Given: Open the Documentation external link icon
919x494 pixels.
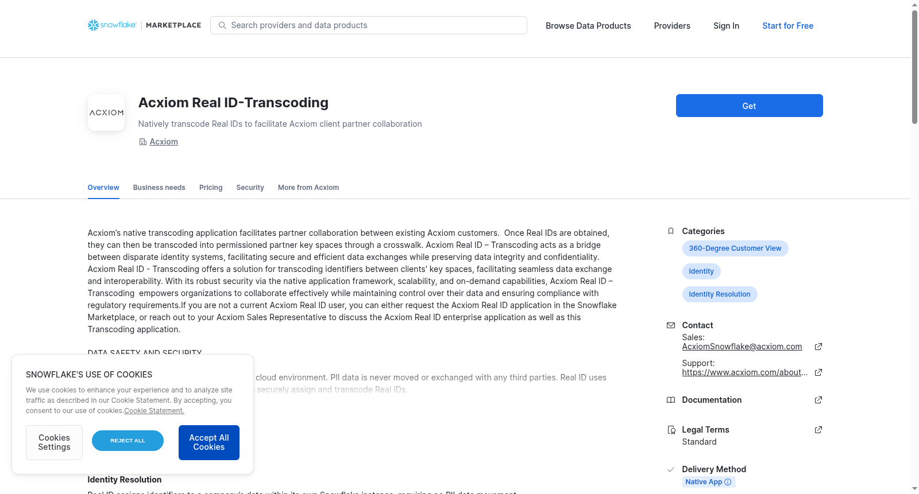Looking at the screenshot, I should (818, 400).
